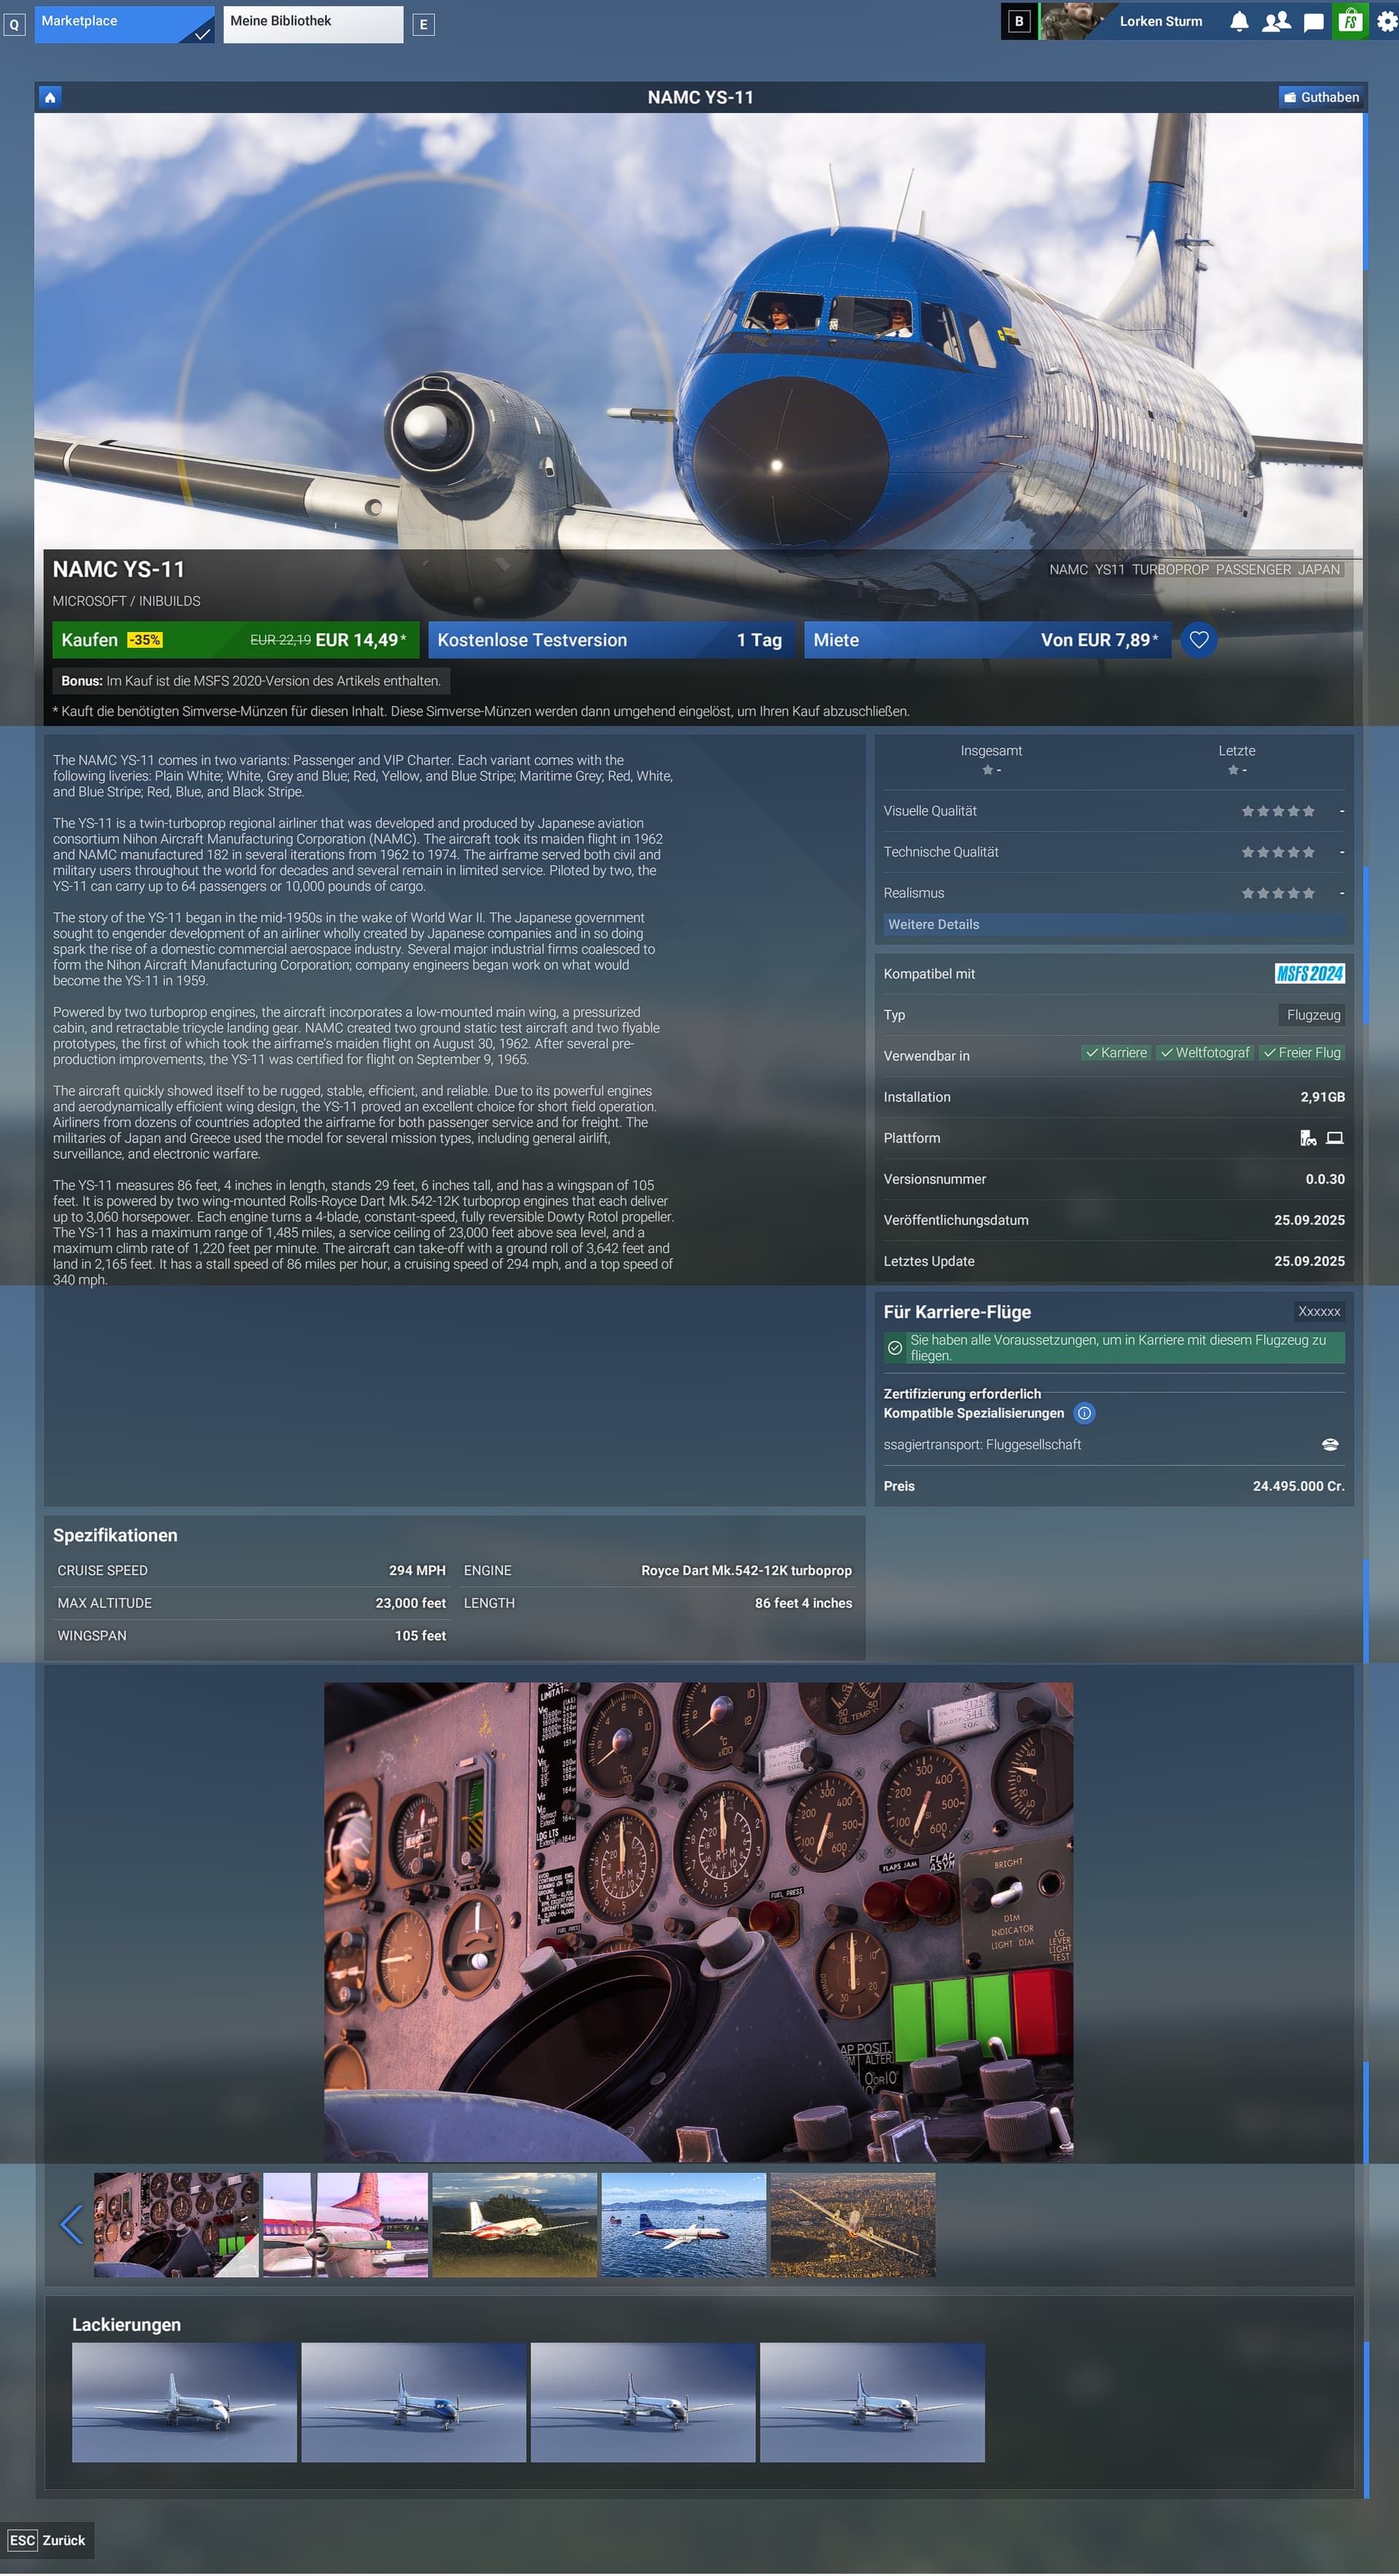This screenshot has width=1399, height=2576.
Task: Toggle the Weltfotograf usage checkmark
Action: click(x=1204, y=1053)
